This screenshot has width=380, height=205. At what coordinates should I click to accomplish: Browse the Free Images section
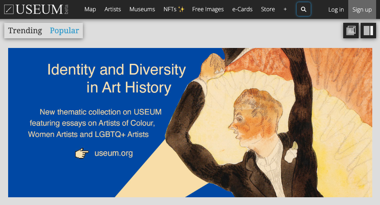point(208,9)
